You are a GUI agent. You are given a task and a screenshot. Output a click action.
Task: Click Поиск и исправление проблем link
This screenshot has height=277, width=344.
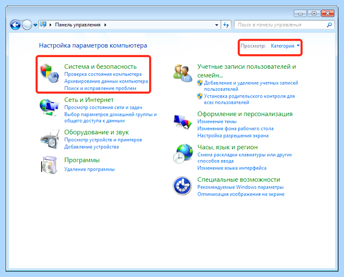point(100,88)
